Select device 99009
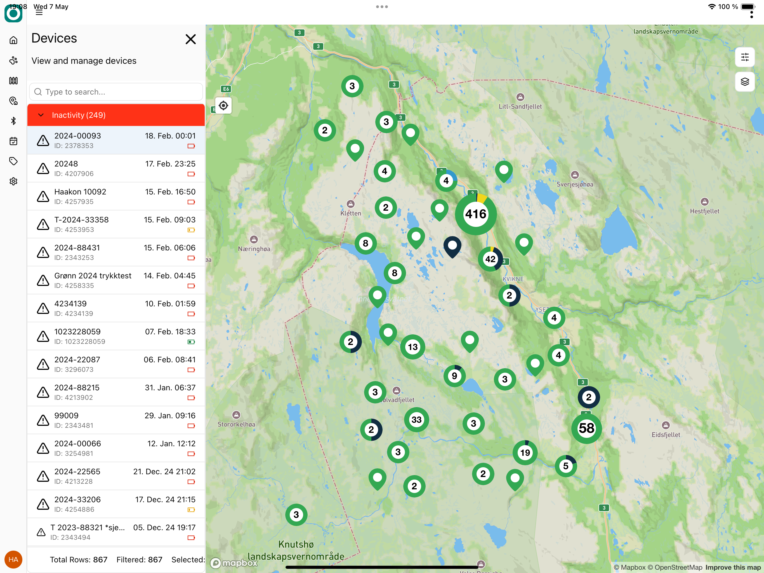 (x=116, y=420)
